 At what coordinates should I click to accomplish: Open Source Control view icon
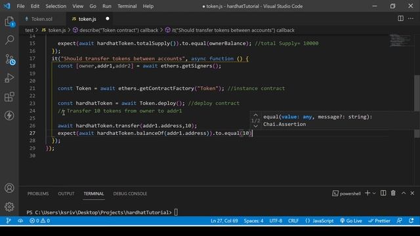pyautogui.click(x=10, y=60)
